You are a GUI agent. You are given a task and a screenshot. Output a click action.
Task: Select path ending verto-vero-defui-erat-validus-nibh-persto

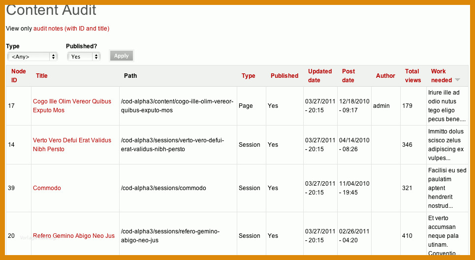[172, 145]
